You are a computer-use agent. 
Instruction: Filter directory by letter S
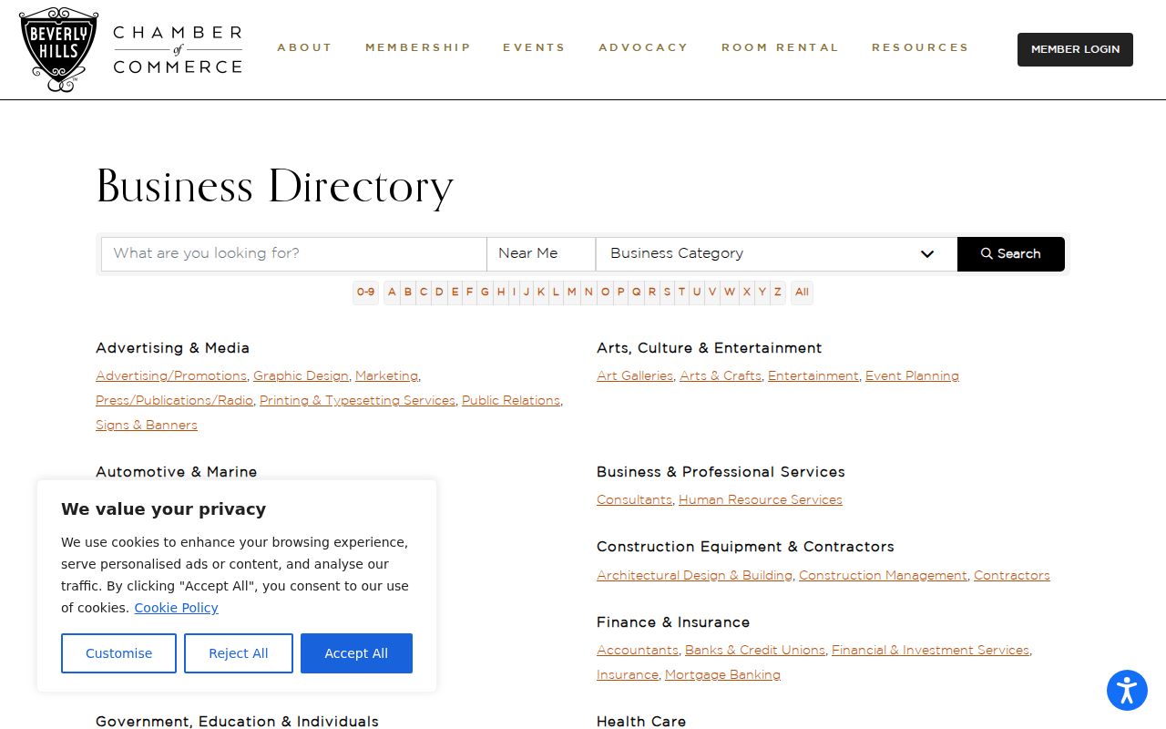[667, 293]
